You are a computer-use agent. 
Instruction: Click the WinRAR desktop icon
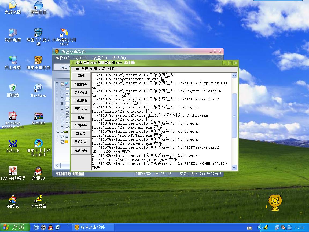(38, 116)
